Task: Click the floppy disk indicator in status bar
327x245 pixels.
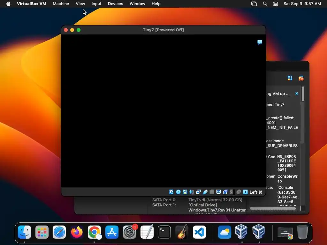Action: coord(185,192)
